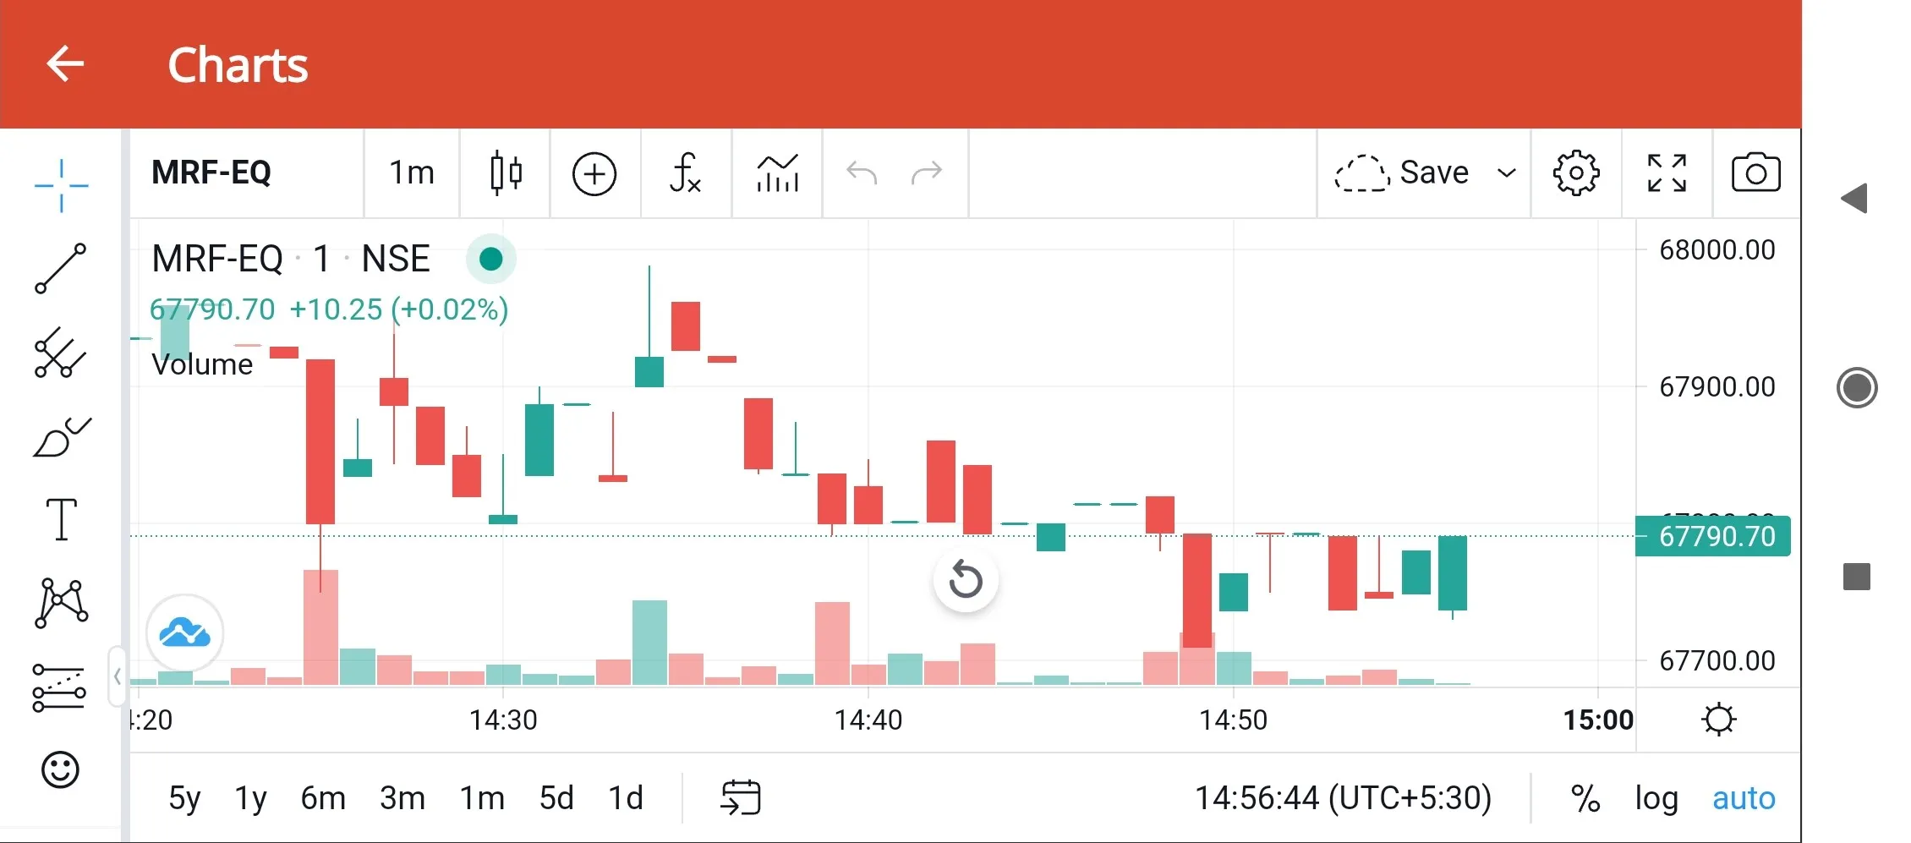Open MRF-EQ symbol search
1911x843 pixels.
[x=211, y=173]
